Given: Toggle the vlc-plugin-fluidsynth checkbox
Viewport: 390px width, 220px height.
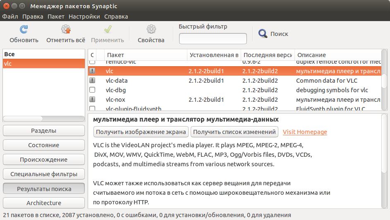Looking at the screenshot, I should (x=92, y=109).
